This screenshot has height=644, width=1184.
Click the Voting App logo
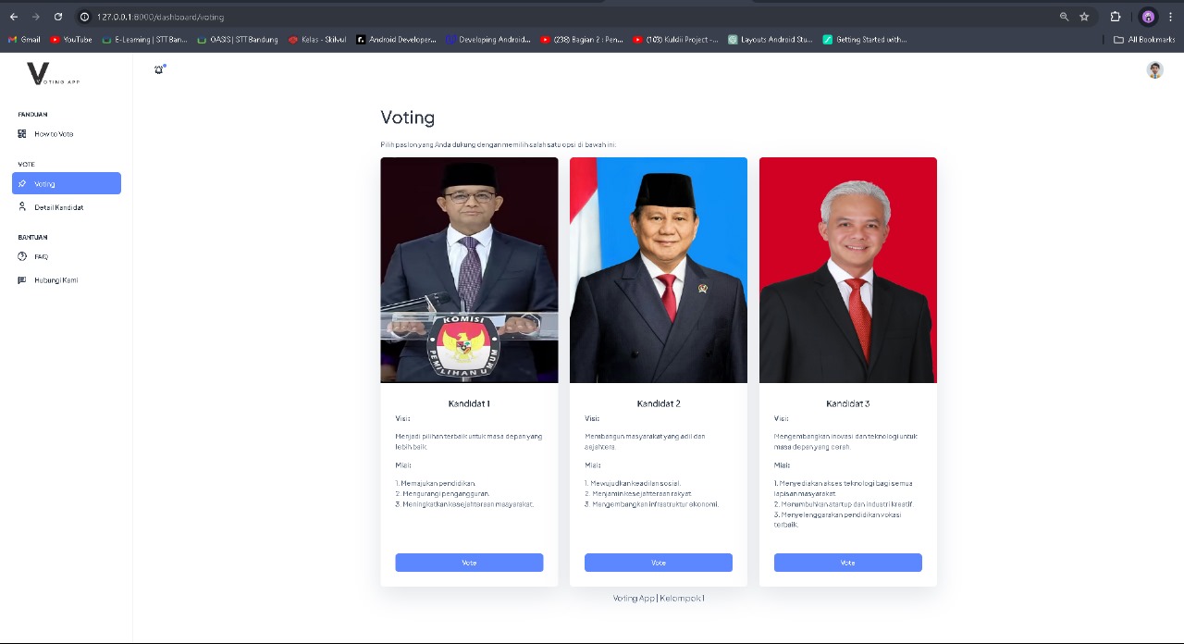[x=53, y=74]
